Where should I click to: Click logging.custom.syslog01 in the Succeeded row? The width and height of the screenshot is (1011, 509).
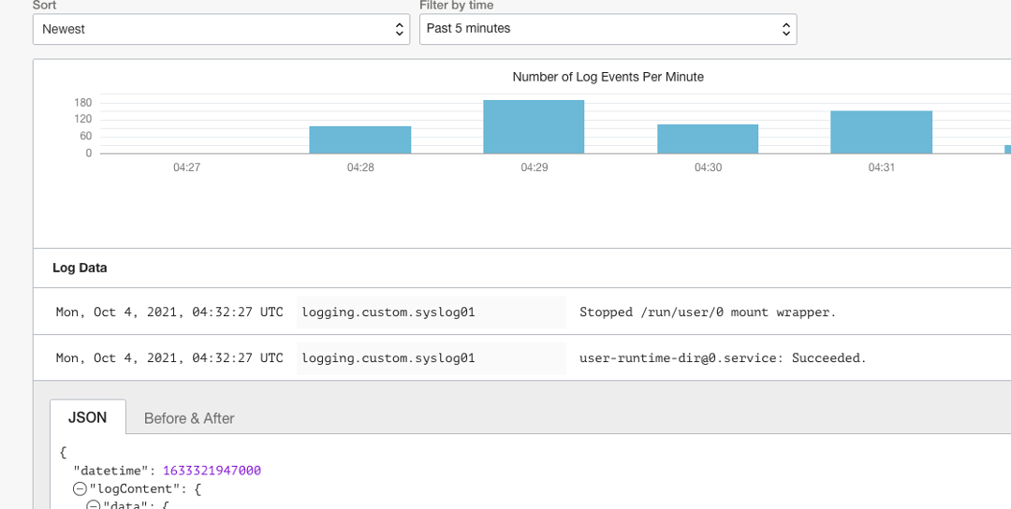(x=388, y=357)
